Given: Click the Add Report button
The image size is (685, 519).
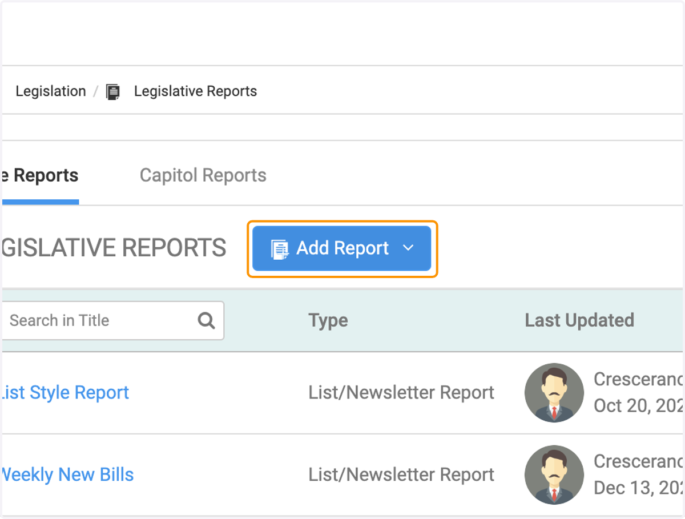Looking at the screenshot, I should (342, 248).
